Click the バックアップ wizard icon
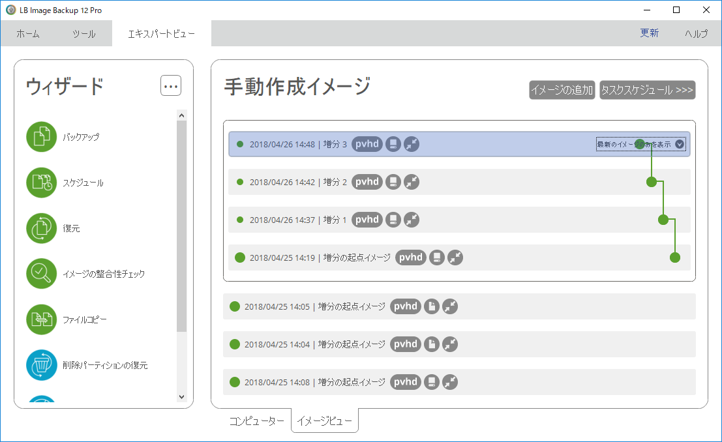This screenshot has height=442, width=722. [x=42, y=137]
